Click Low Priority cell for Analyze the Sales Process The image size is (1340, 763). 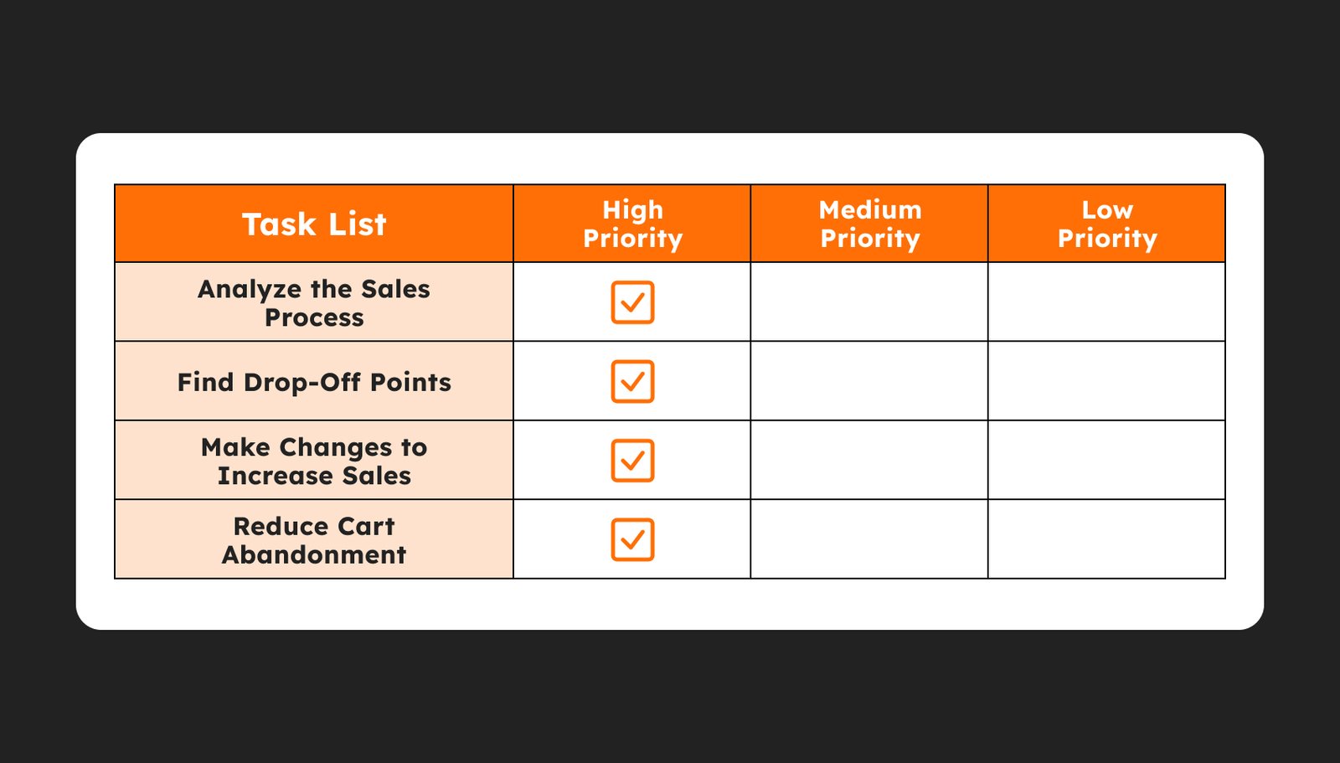coord(1107,302)
